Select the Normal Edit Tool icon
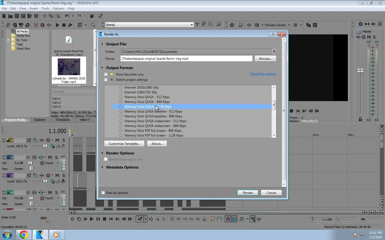Image resolution: width=385 pixels, height=240 pixels. (140, 219)
